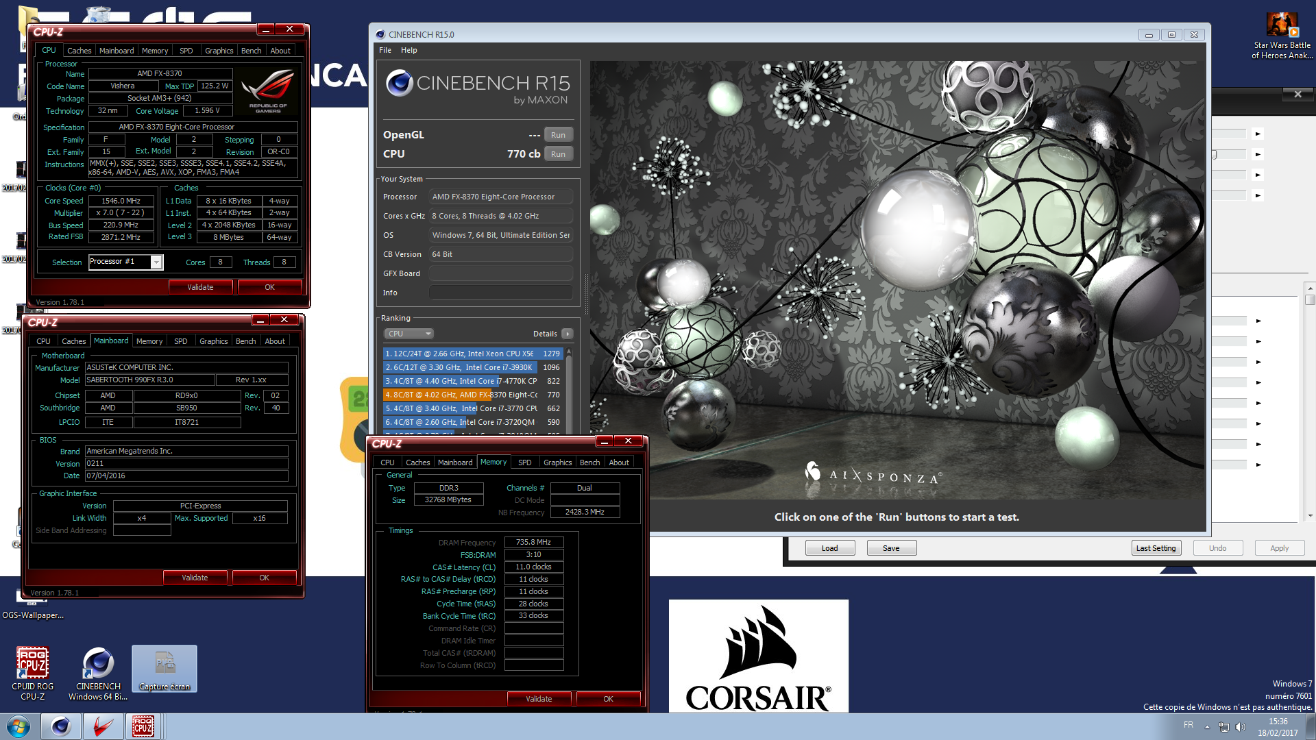Switch to CPU tab in the Memory CPU-Z window

coord(387,463)
